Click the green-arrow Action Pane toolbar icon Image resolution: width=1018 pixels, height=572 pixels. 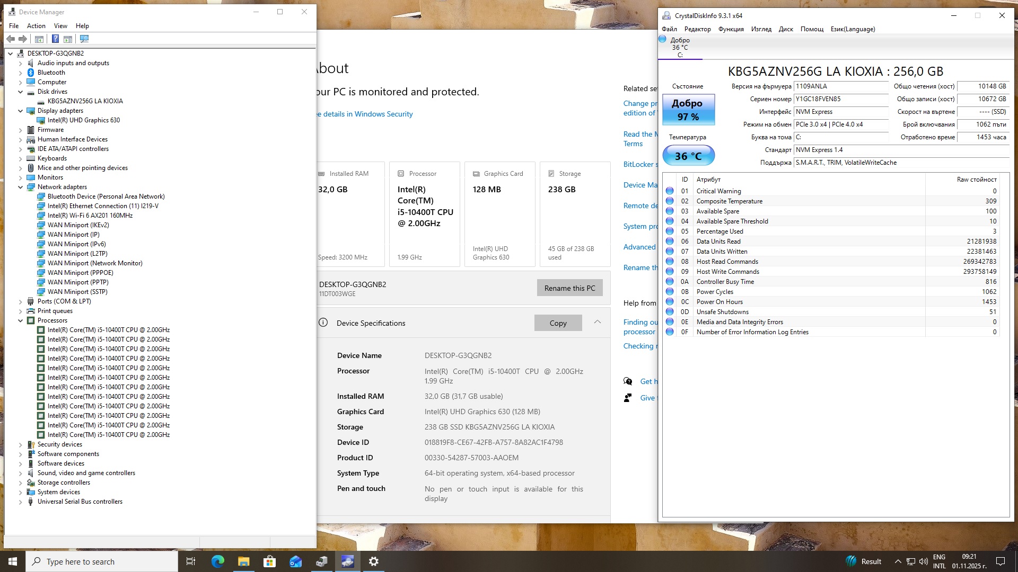[68, 39]
